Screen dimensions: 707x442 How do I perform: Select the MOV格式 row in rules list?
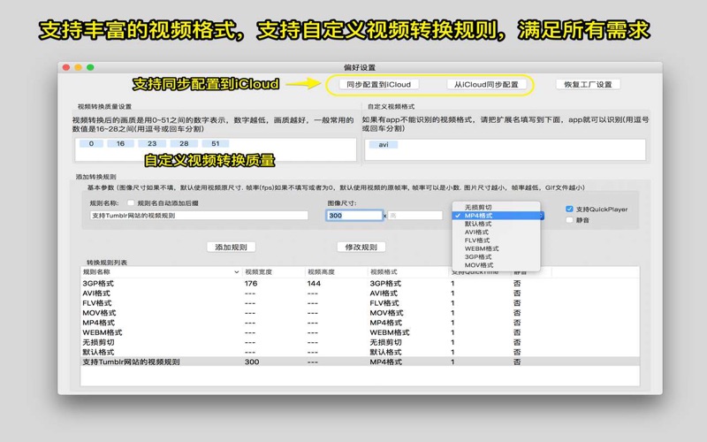coord(99,313)
